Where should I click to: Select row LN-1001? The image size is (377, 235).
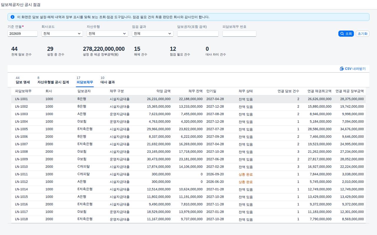188,99
